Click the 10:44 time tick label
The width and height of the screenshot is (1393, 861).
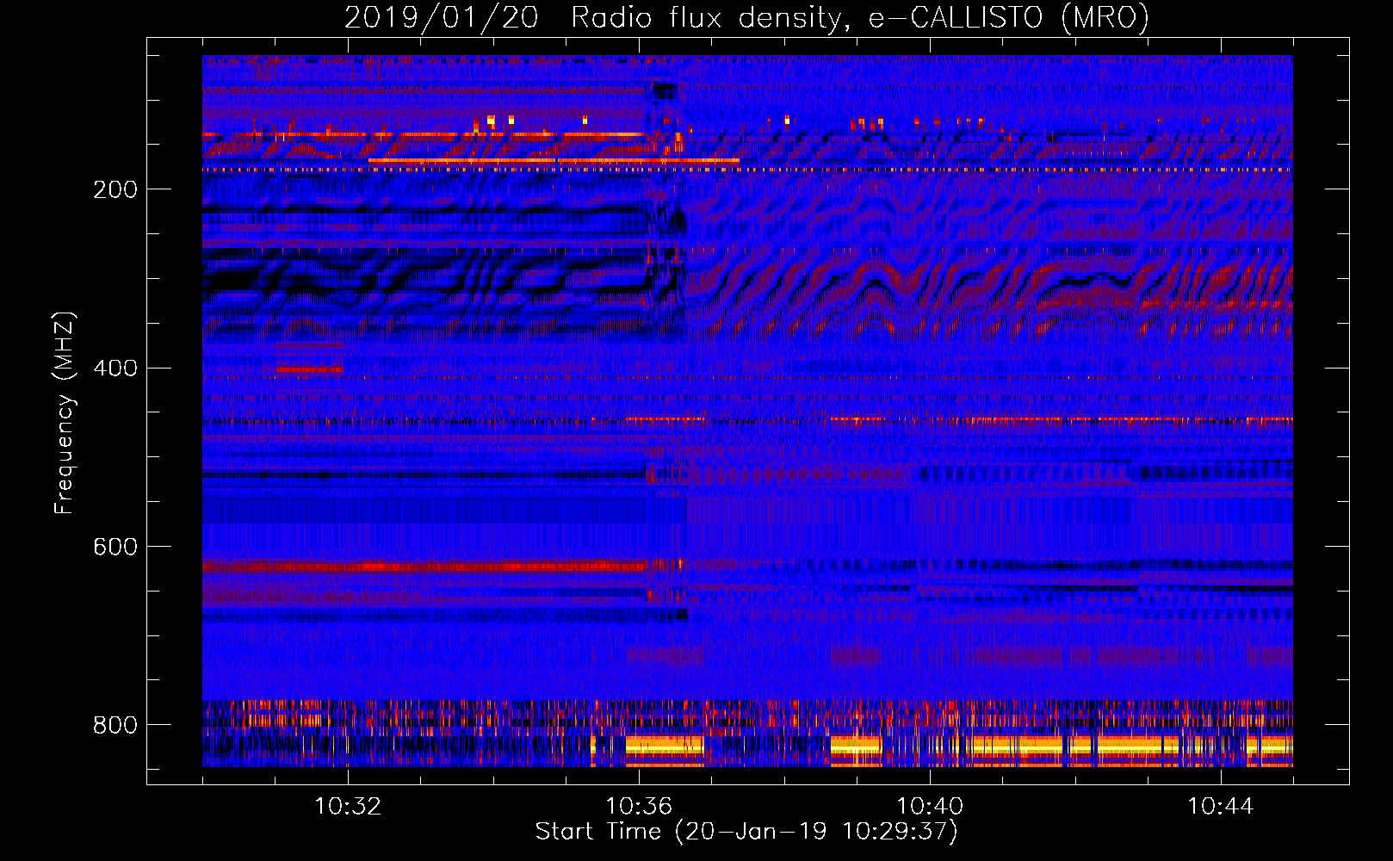[x=1221, y=807]
